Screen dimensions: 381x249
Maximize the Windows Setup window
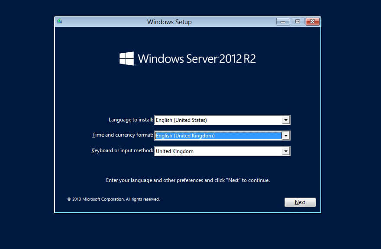(297, 22)
